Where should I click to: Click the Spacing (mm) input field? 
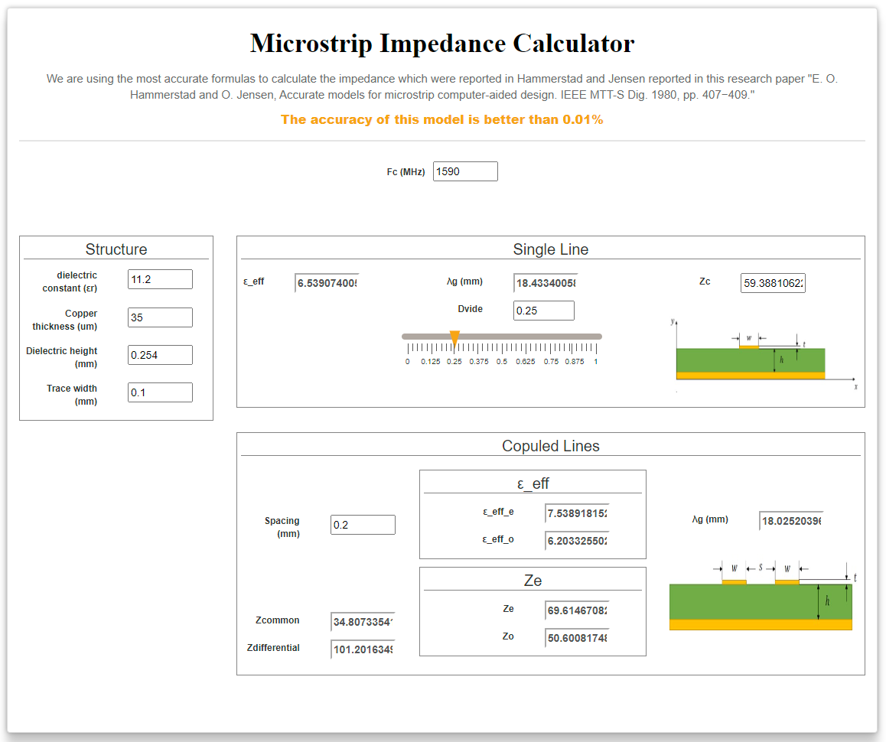click(363, 525)
